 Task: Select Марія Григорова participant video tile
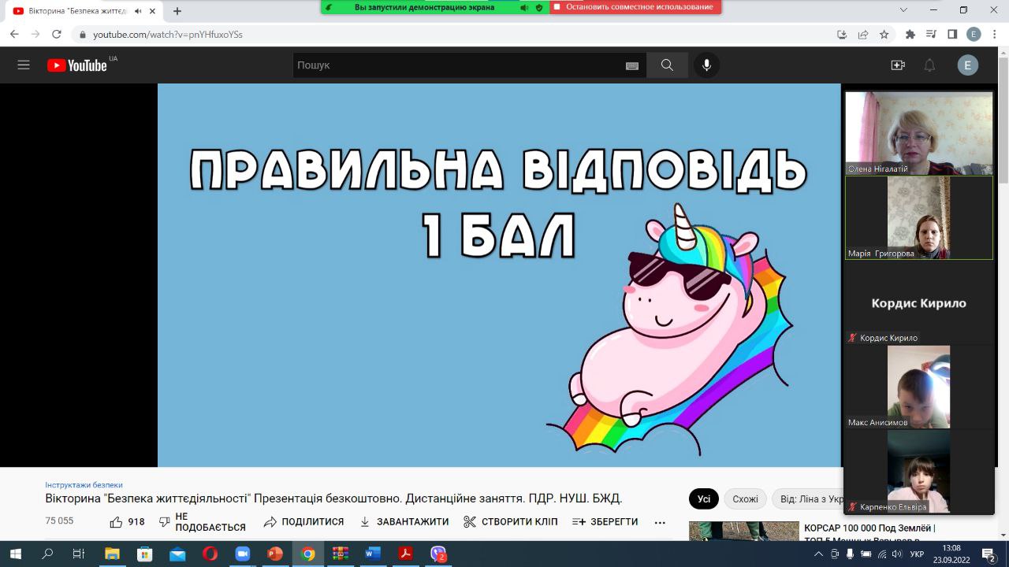tap(919, 218)
